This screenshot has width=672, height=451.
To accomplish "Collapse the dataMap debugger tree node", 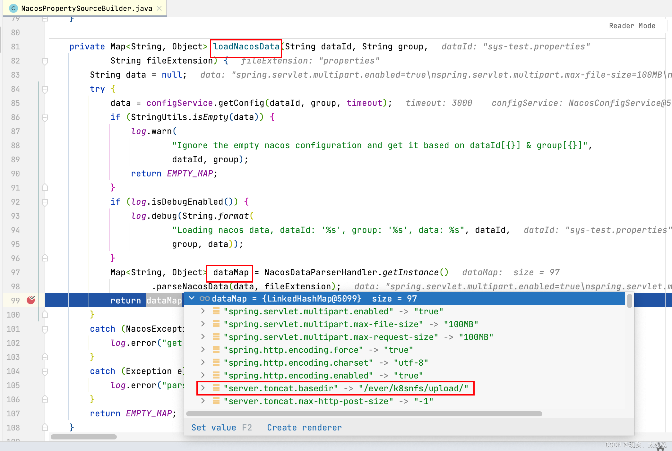I will [x=192, y=298].
